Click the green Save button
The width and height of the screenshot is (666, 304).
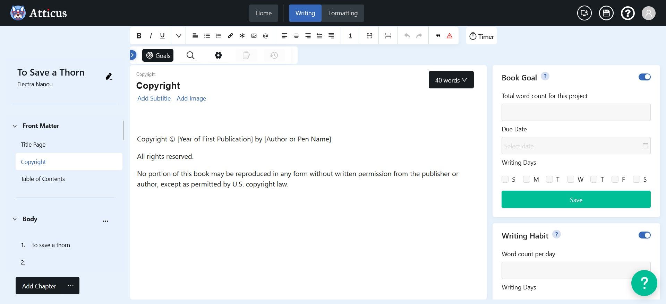(x=576, y=200)
